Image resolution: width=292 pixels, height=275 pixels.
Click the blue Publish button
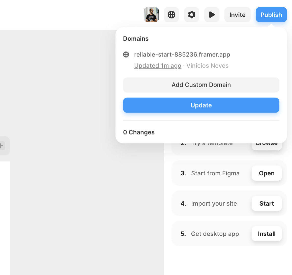(271, 15)
